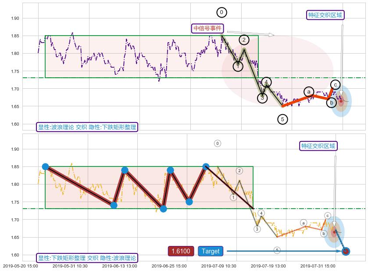Screen dimensions: 368x271
Task: Click the lower chart's 特征交织区域 label
Action: [318, 146]
